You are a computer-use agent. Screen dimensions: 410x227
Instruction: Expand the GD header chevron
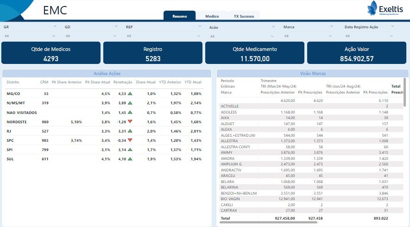coord(116,26)
